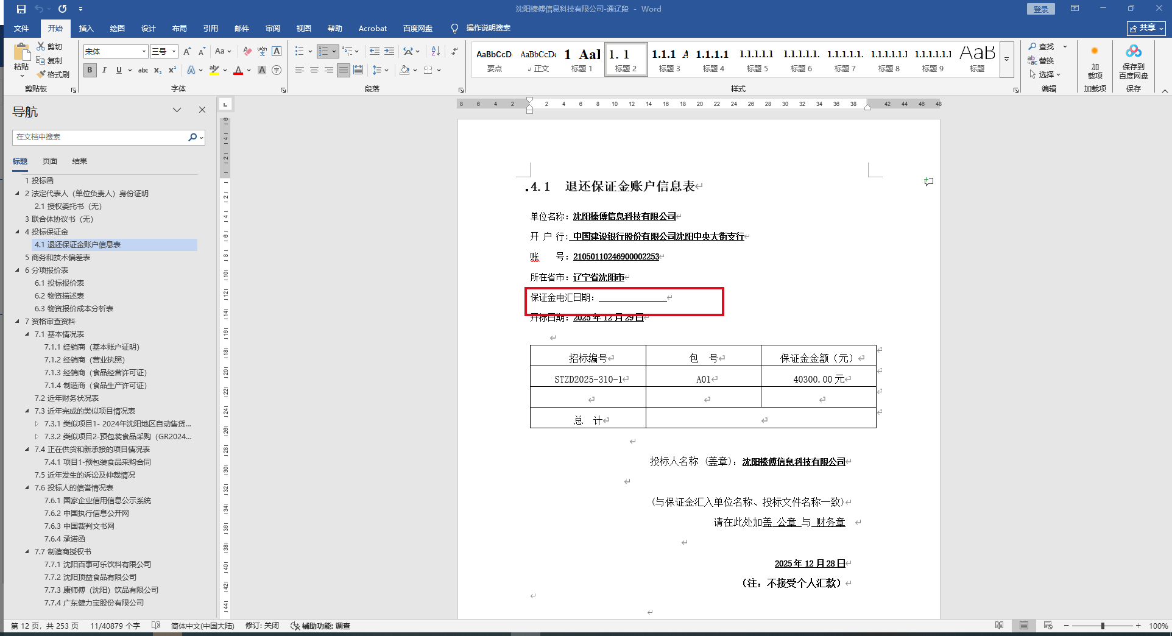Toggle justify alignment
Screen dimensions: 1172x636
pos(344,70)
